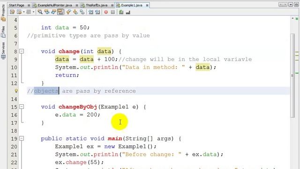
Task: Collapse main method fold at line 19
Action: pos(22,138)
